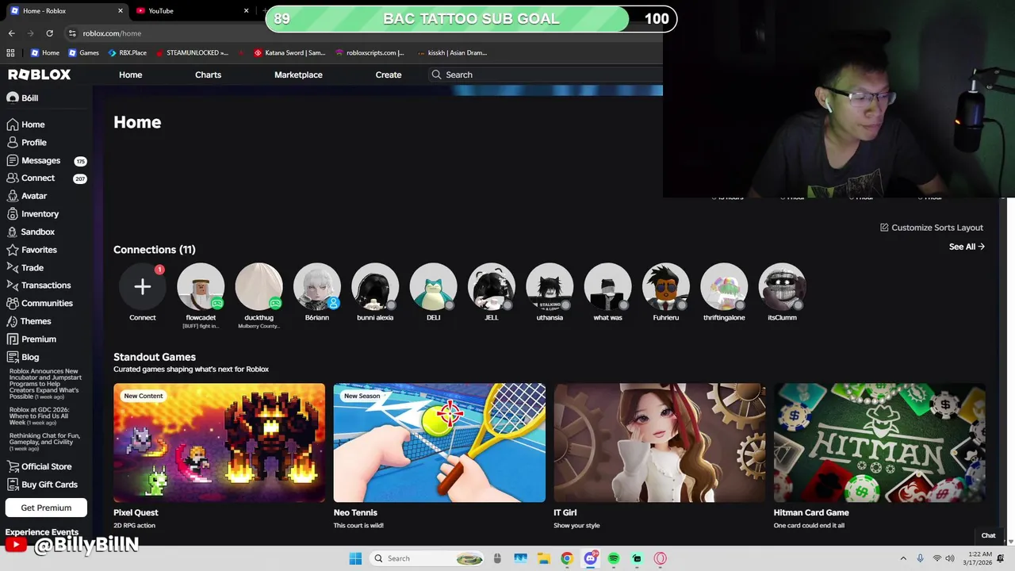Open the Roblox at GDC 2026 blog post
Screen dimensions: 1015x571
(40, 417)
